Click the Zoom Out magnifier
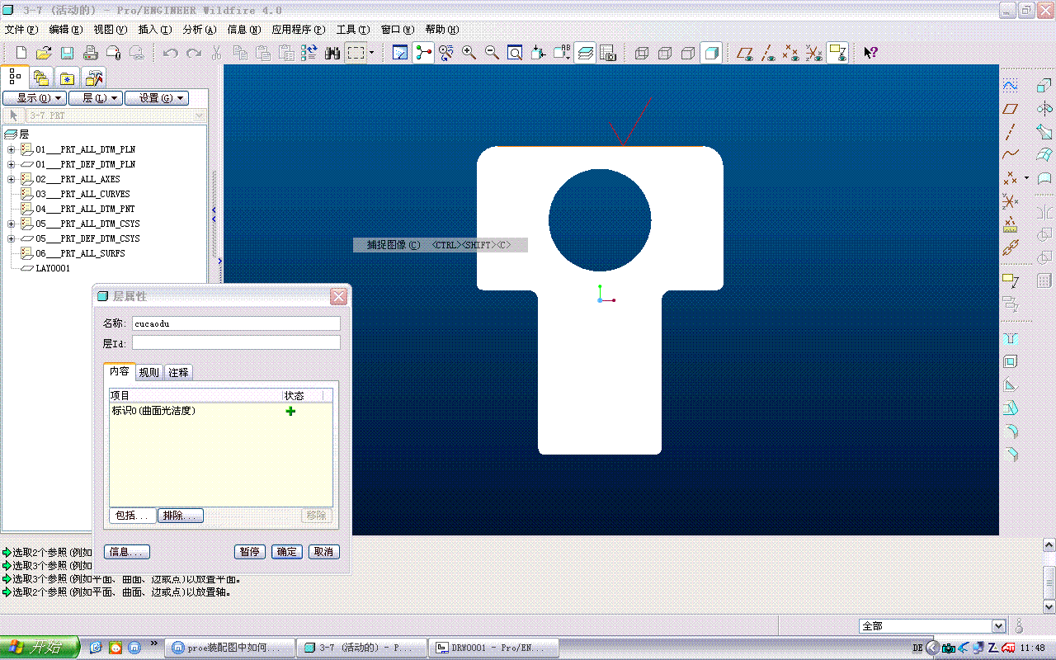Viewport: 1056px width, 660px height. (492, 53)
